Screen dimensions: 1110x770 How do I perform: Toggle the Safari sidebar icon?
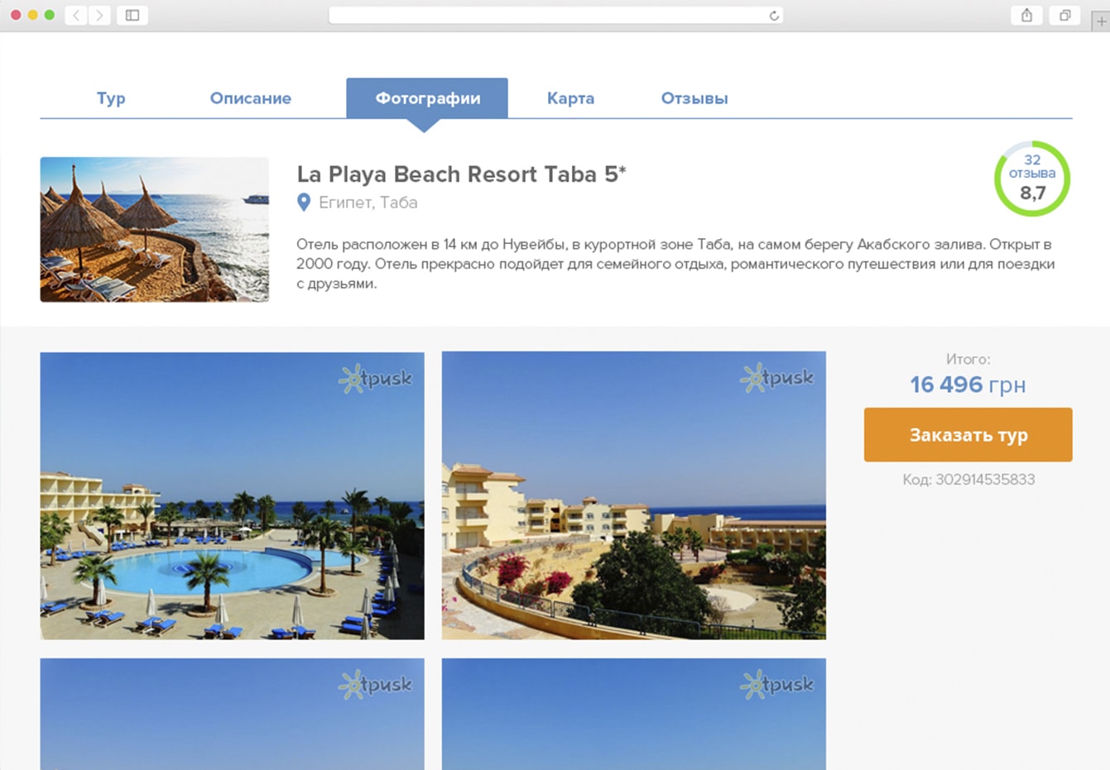point(132,15)
